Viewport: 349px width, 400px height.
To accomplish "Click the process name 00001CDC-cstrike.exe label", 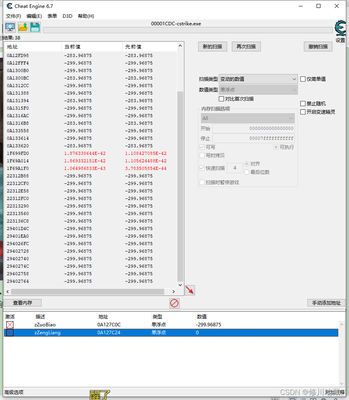I will point(176,24).
